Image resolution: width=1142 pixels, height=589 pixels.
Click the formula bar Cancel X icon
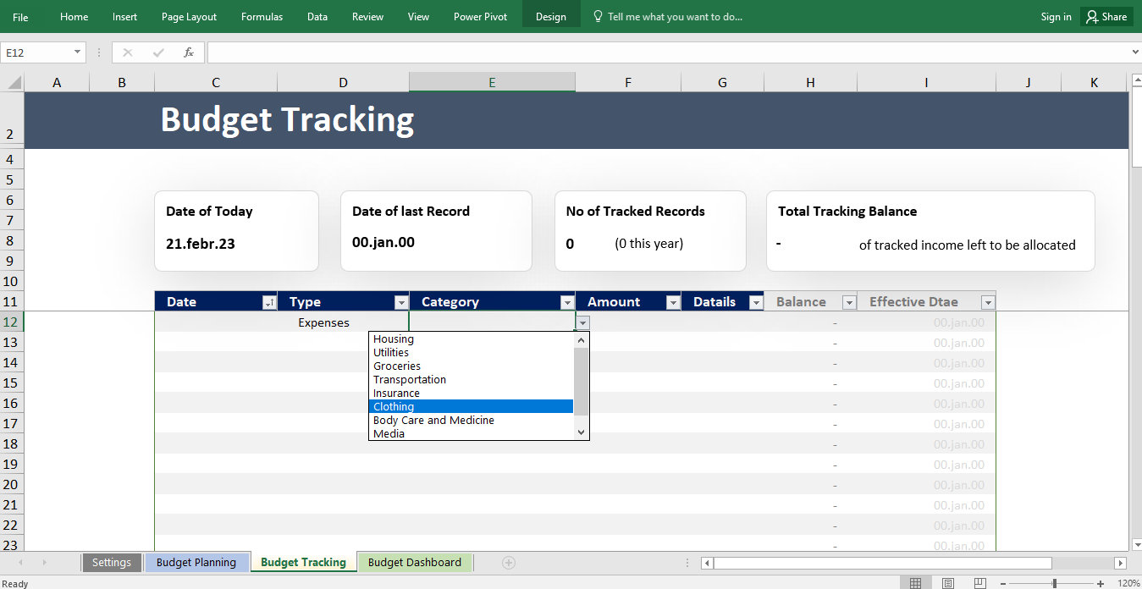tap(128, 52)
